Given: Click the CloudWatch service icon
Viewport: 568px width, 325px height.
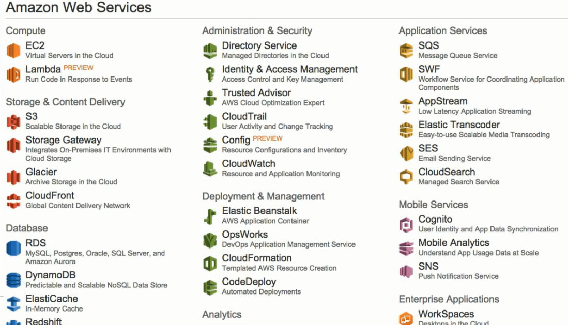Looking at the screenshot, I should click(210, 169).
